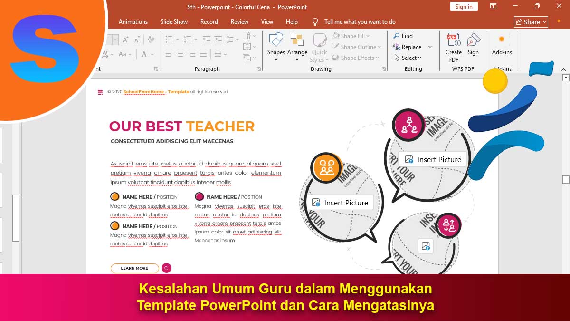Screen dimensions: 570x321
Task: Select CONSECTETUER ADIPISCING ELIT MAECENAS subtitle
Action: (x=172, y=141)
